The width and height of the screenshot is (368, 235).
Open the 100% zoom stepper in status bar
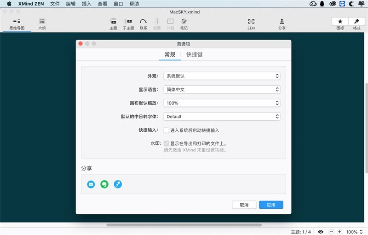click(361, 232)
